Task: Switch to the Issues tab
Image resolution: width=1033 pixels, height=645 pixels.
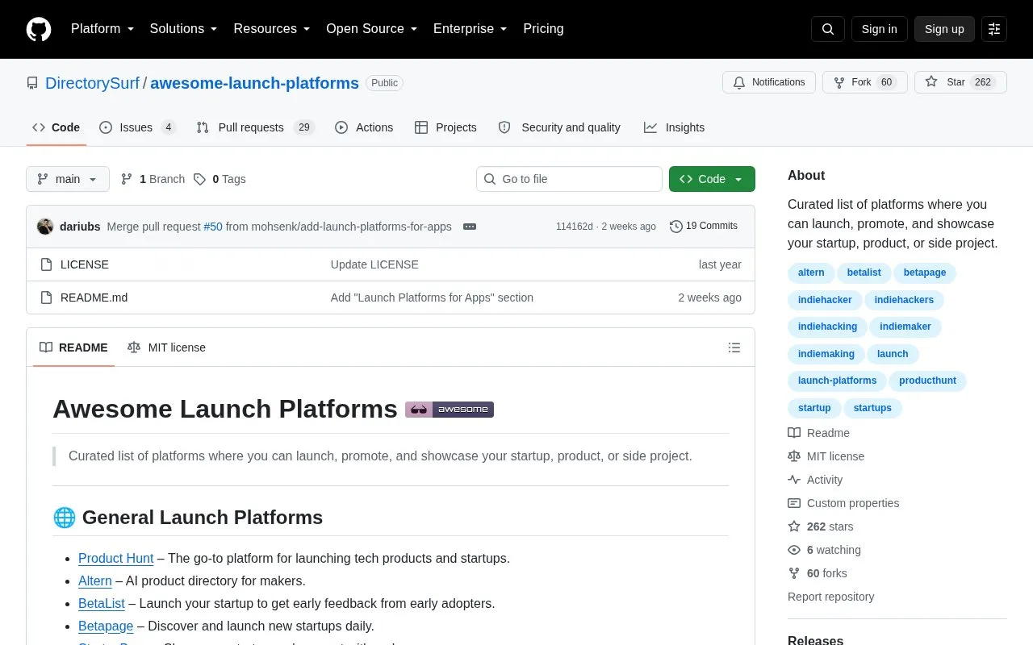Action: pyautogui.click(x=137, y=127)
